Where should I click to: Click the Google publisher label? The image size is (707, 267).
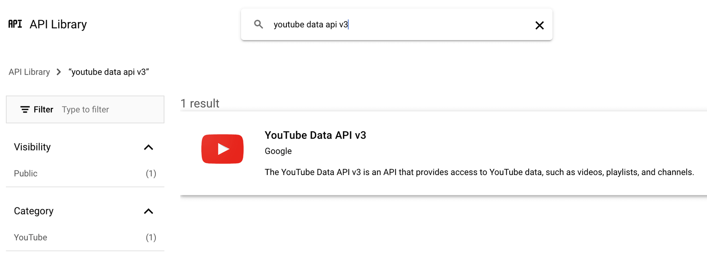(x=278, y=151)
